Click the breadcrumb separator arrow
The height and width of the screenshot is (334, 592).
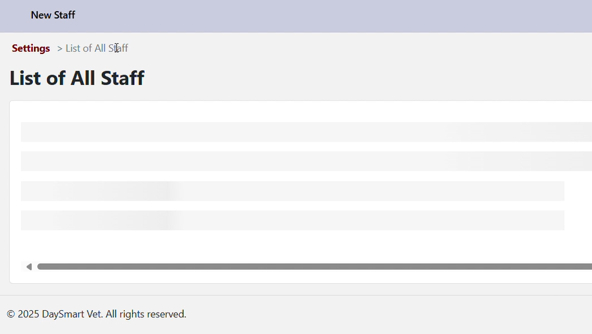59,48
